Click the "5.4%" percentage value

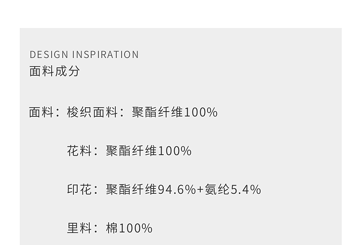pyautogui.click(x=246, y=189)
